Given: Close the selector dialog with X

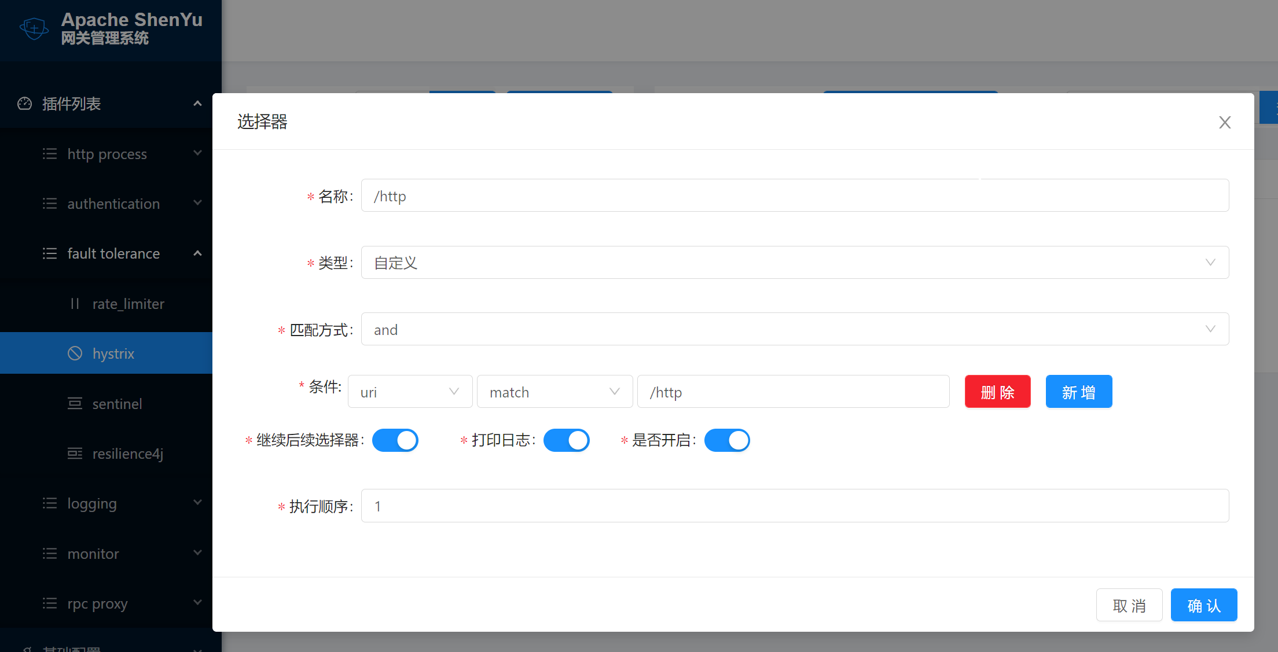Looking at the screenshot, I should 1224,122.
